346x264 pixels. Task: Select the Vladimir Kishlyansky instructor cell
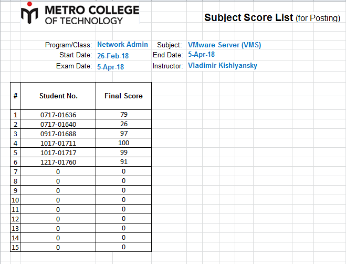tap(223, 65)
